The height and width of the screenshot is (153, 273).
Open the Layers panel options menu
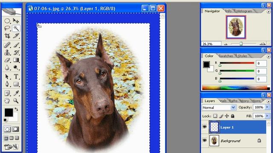pyautogui.click(x=268, y=101)
